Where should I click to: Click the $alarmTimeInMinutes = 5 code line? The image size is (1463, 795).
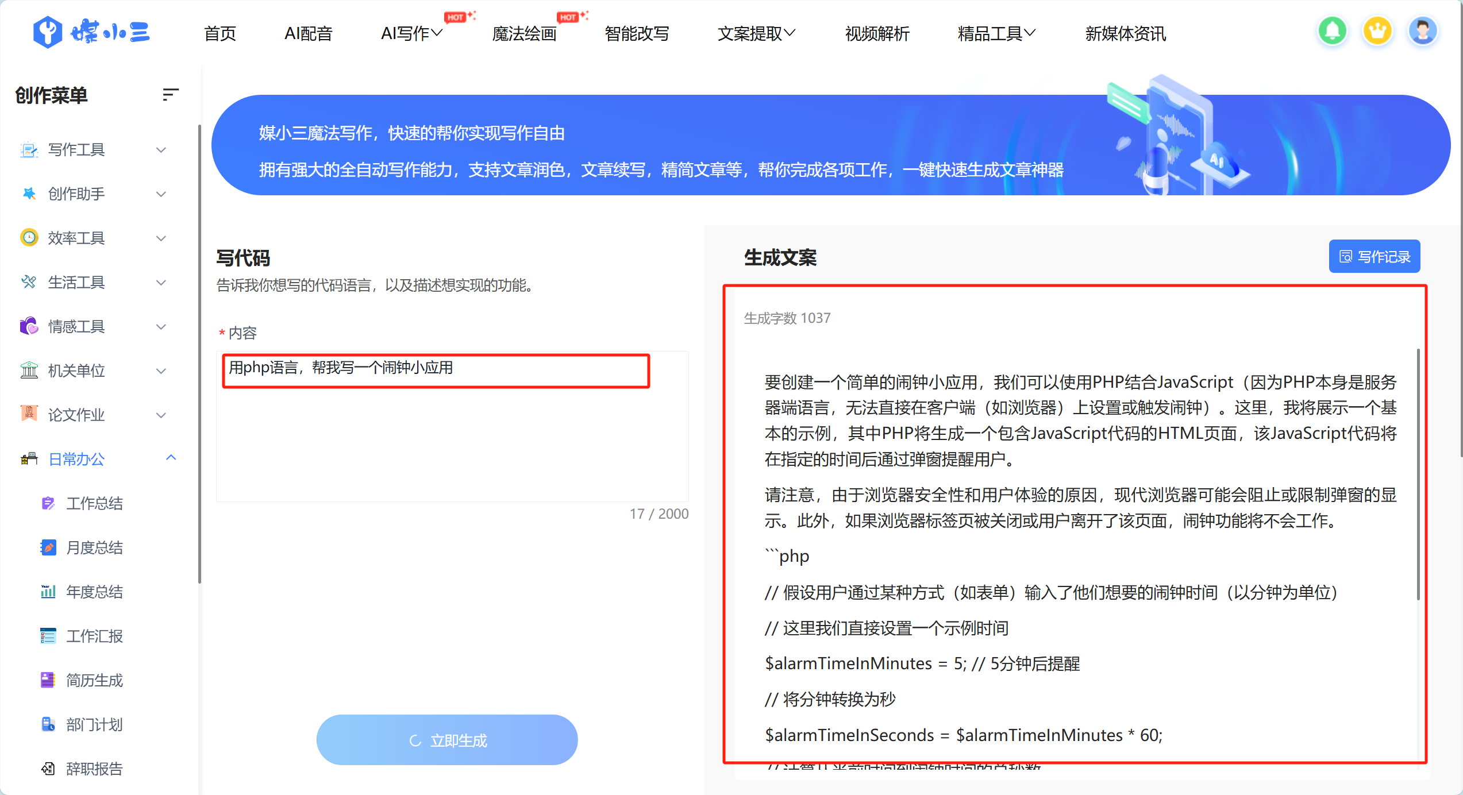922,663
